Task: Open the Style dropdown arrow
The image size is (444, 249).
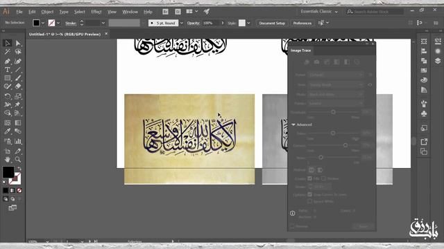Action: pyautogui.click(x=248, y=23)
